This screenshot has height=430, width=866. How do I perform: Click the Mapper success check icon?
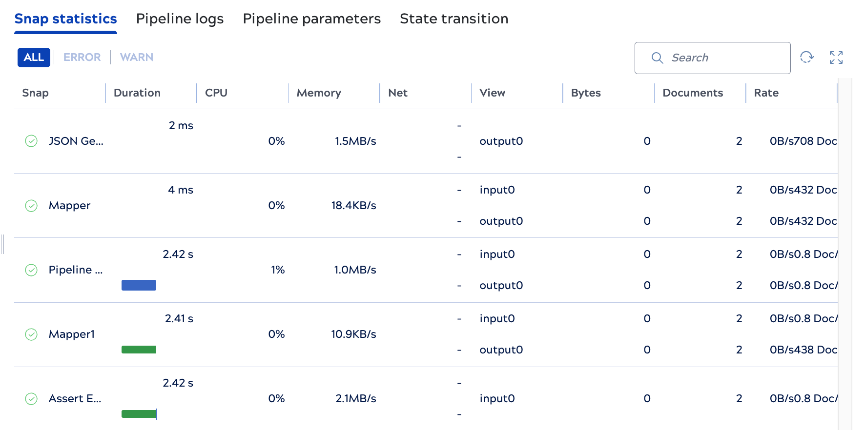coord(31,206)
